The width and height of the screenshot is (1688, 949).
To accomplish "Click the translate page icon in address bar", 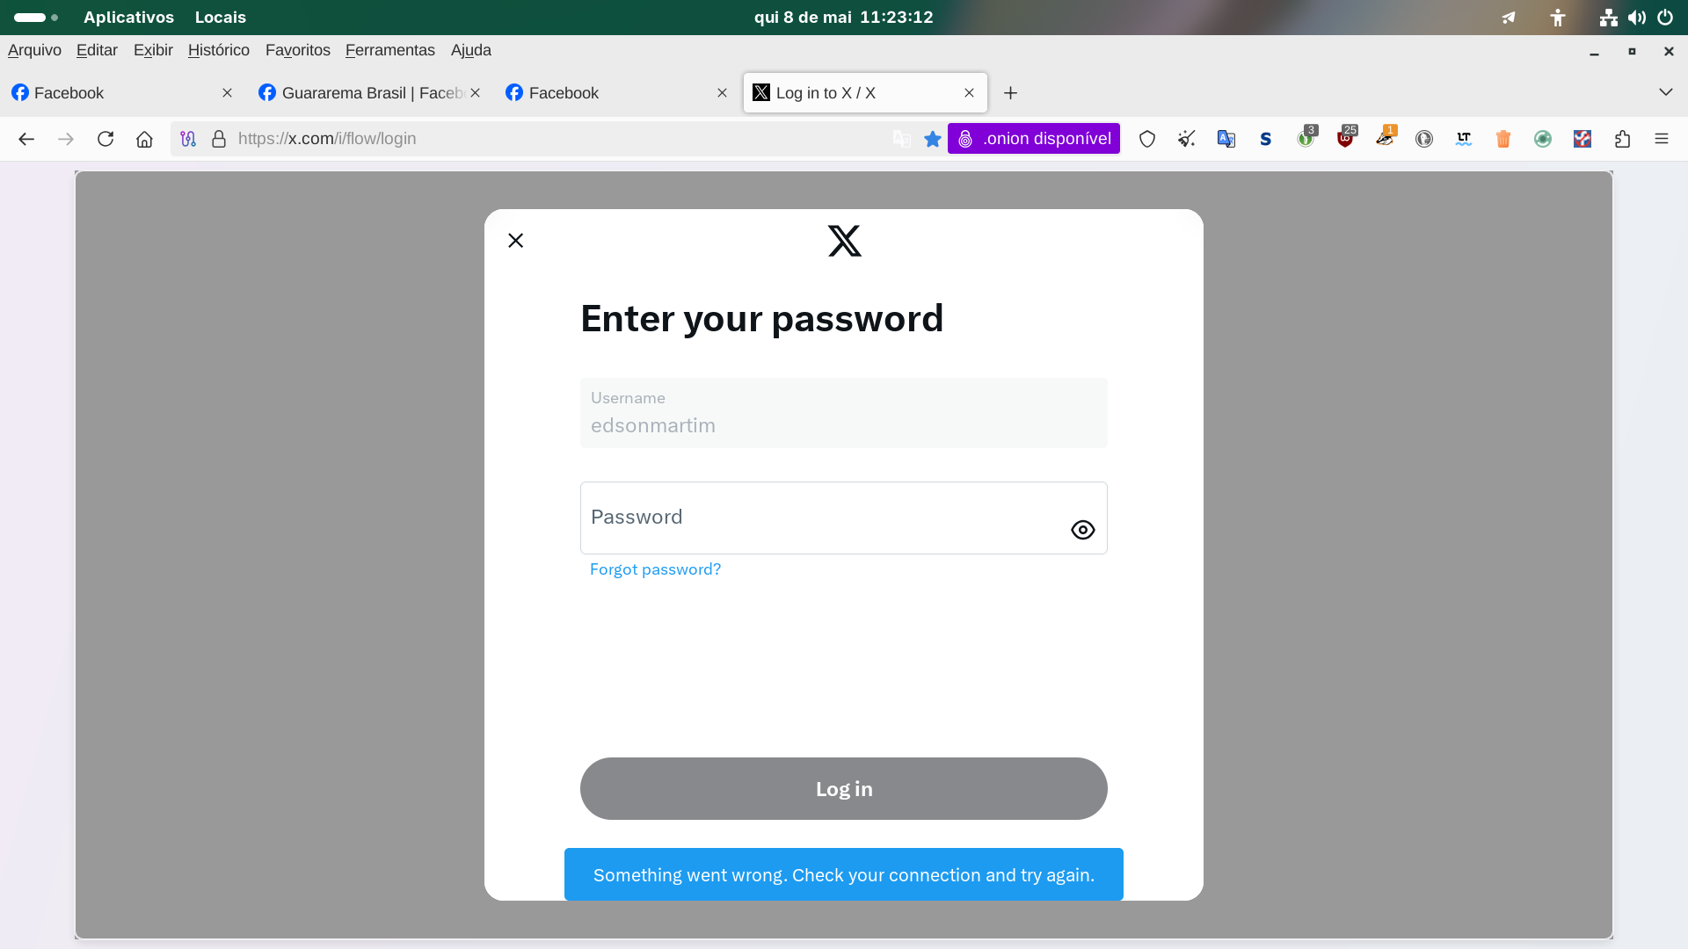I will (901, 139).
